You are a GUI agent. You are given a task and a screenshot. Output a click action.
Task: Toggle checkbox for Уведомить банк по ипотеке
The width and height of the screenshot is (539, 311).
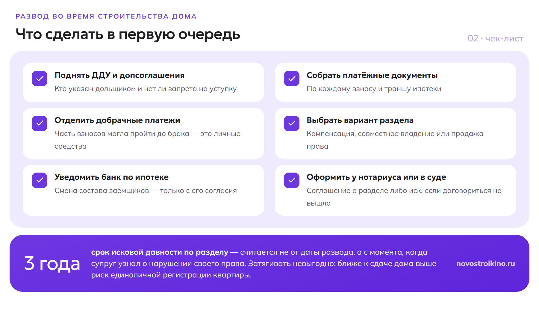click(40, 180)
